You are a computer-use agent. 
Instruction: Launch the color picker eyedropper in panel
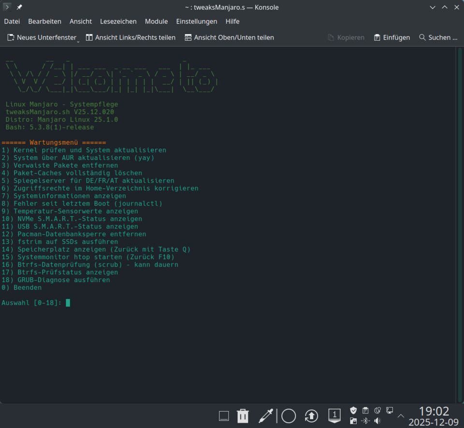(266, 415)
